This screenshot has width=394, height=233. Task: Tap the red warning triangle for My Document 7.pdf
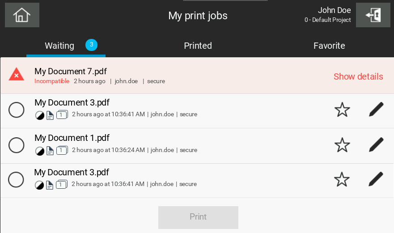click(17, 75)
